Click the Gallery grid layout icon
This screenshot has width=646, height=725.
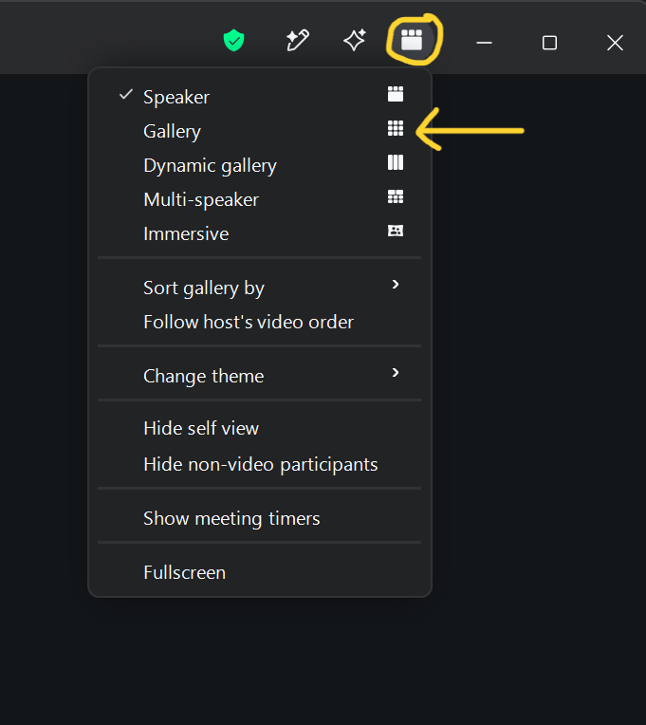tap(396, 128)
